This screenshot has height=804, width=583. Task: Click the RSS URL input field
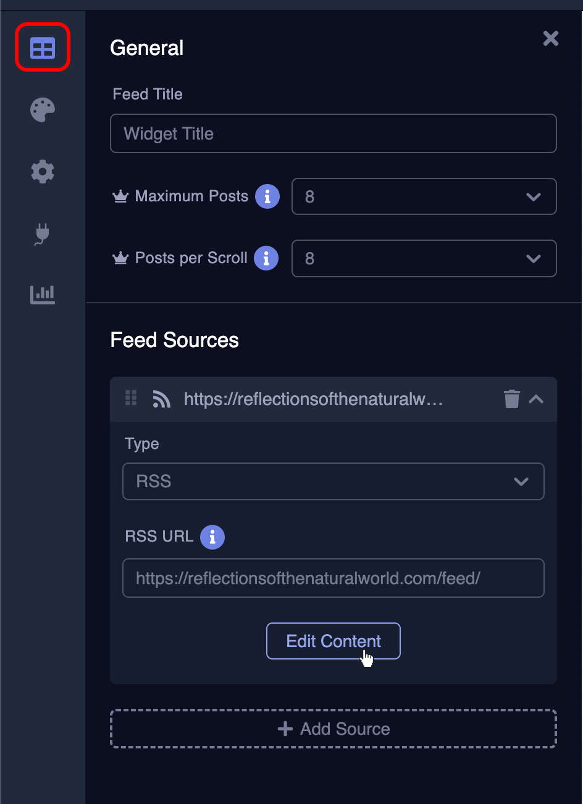[333, 578]
